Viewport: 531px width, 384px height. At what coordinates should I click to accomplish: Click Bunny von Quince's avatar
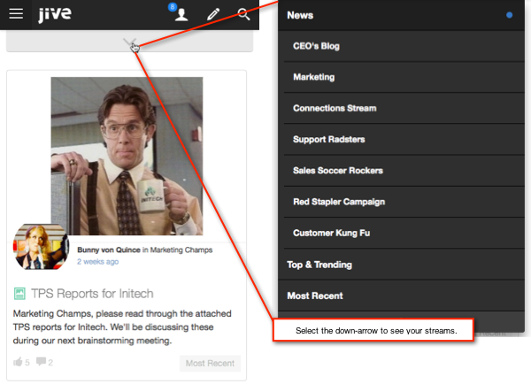point(41,246)
